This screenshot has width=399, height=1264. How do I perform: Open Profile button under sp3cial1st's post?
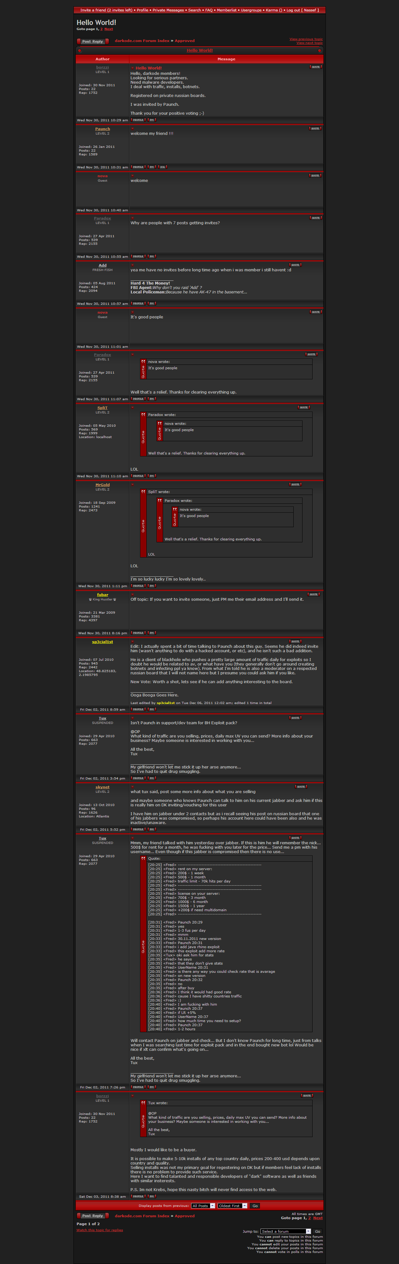[x=138, y=709]
